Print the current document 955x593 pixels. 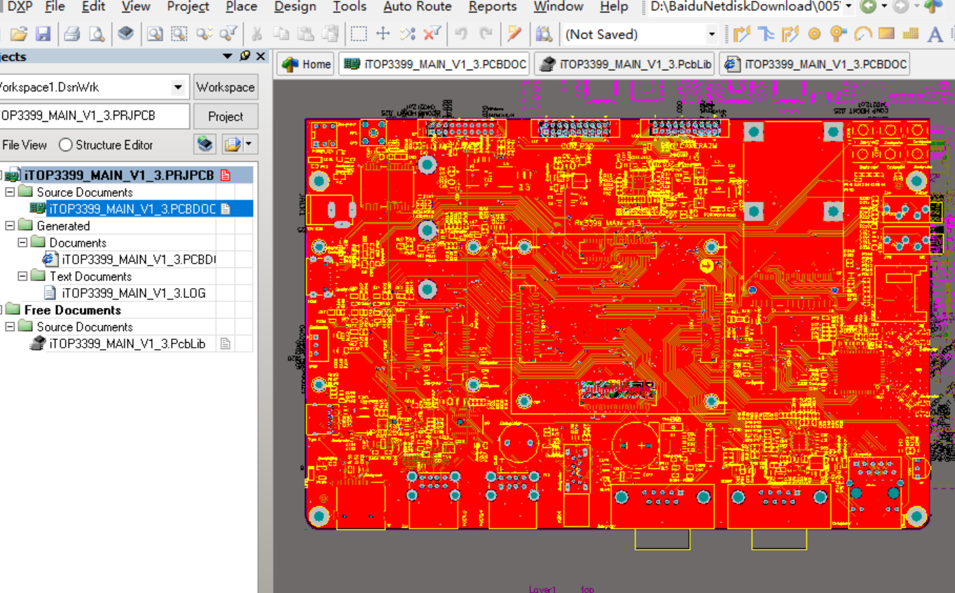(x=72, y=34)
